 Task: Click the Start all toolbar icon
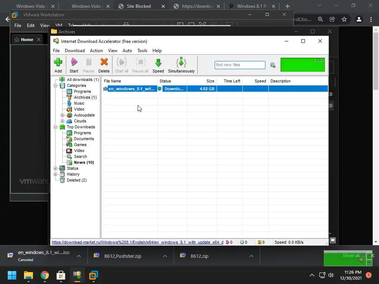[121, 65]
